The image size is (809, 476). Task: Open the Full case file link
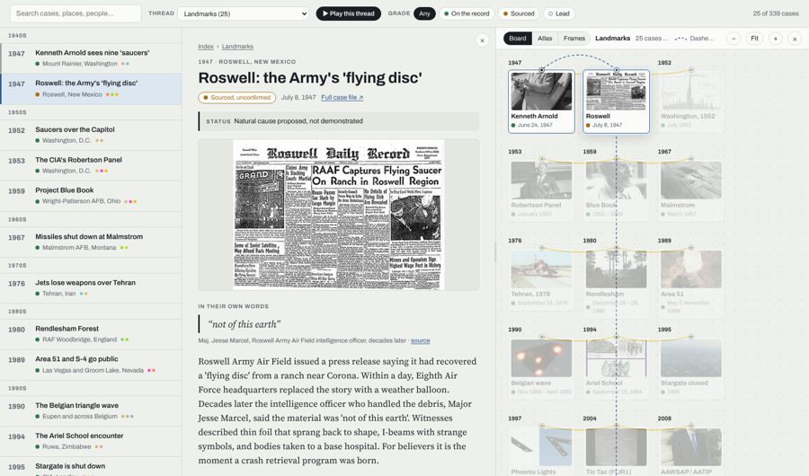342,98
